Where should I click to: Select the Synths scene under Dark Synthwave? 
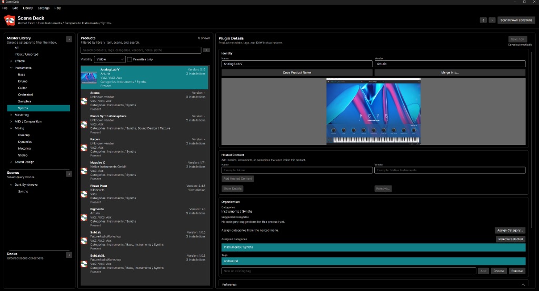pyautogui.click(x=23, y=192)
